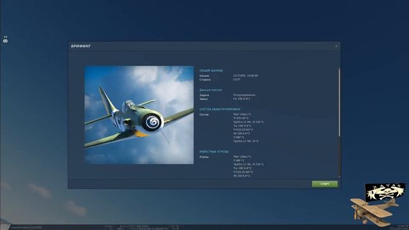Open the mail envelope icon at left edge

coord(5,41)
